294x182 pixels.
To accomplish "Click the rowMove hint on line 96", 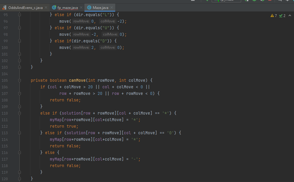I will tap(81, 21).
